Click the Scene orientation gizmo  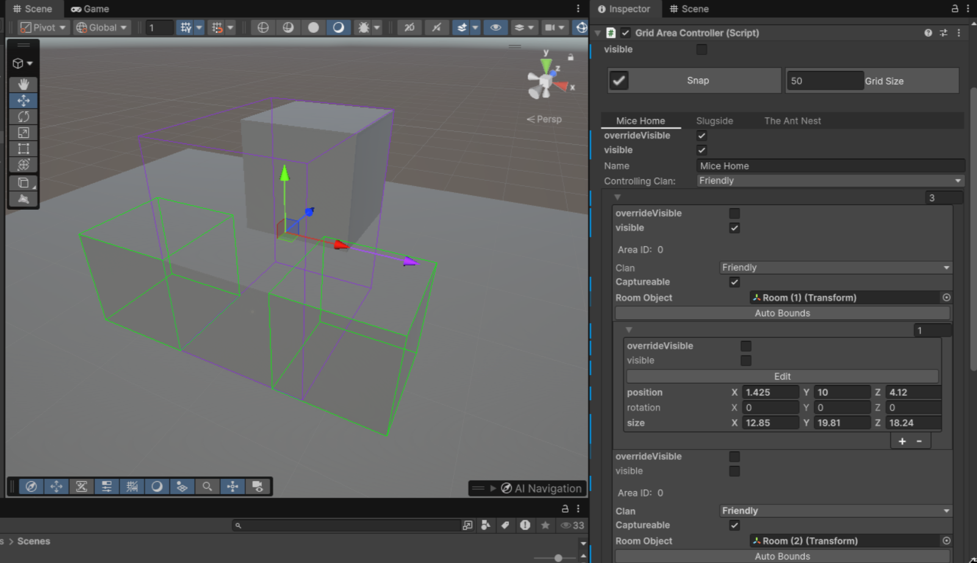546,80
